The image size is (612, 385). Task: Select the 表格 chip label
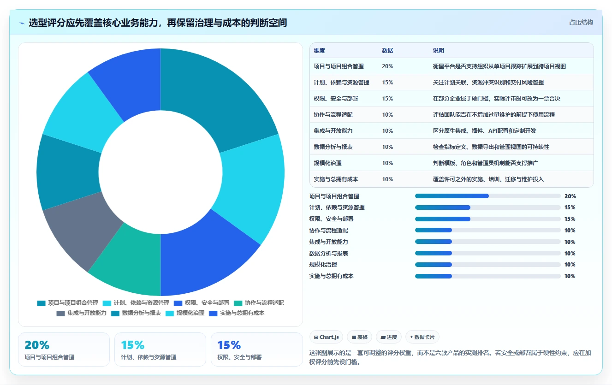(x=362, y=337)
